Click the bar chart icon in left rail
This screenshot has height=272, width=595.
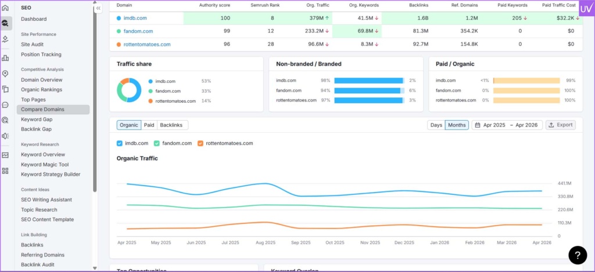point(5,57)
